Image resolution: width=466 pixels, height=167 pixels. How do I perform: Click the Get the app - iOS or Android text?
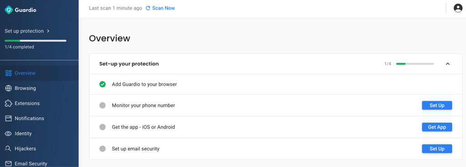tap(143, 127)
